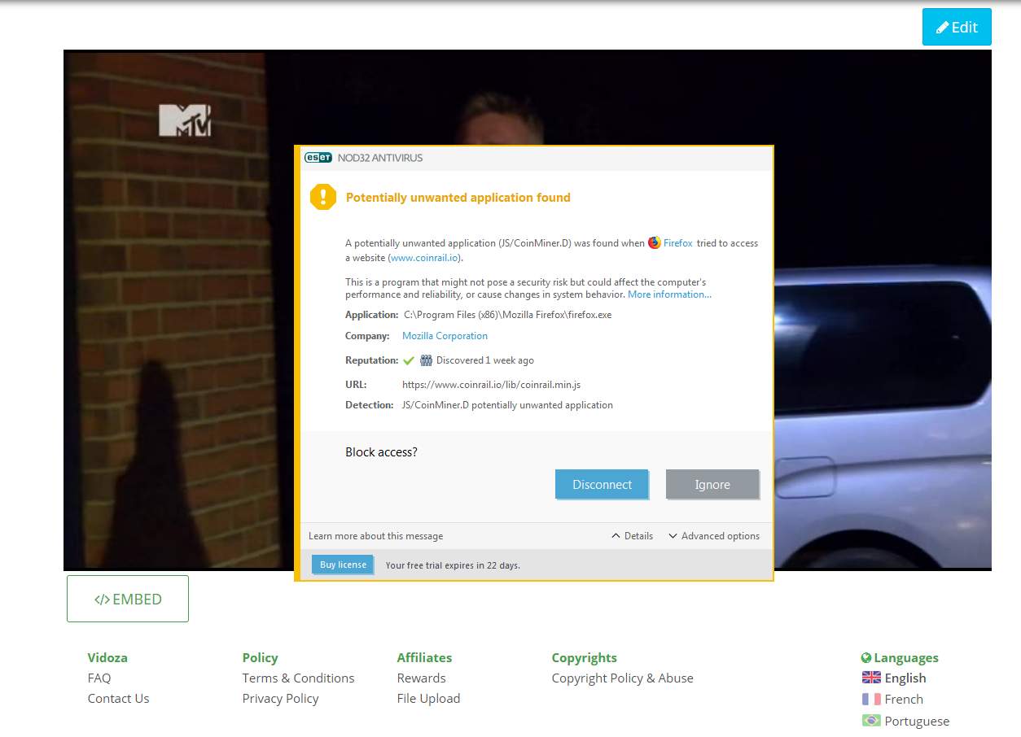Open the Firefox link in the alert

tap(678, 242)
